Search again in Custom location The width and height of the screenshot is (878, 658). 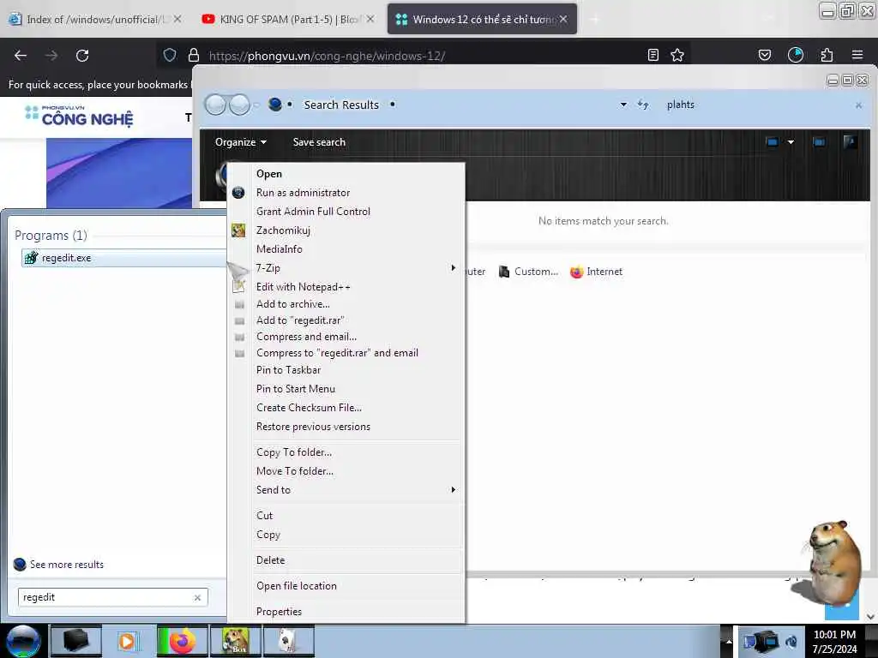pos(528,272)
